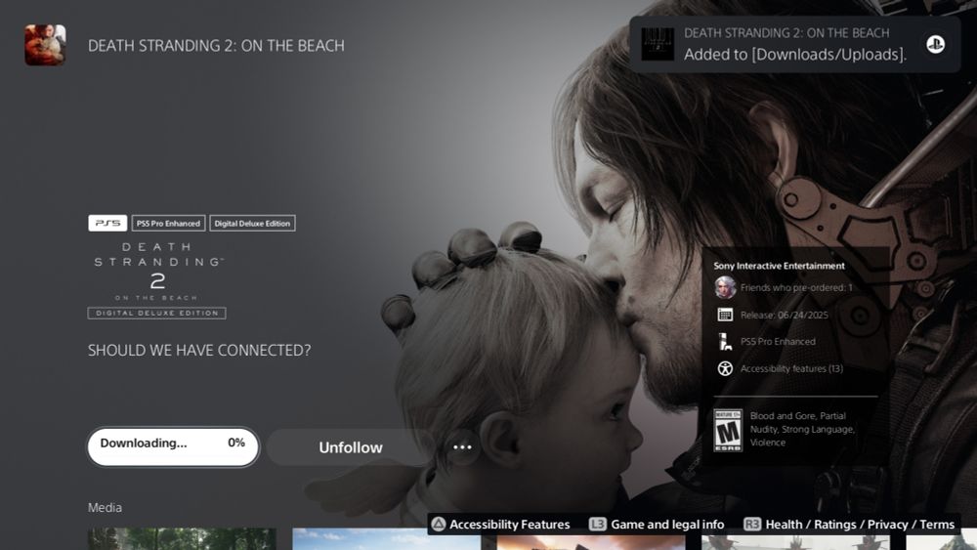Open the Downloading progress button
Screen dimensions: 977x550
[173, 446]
